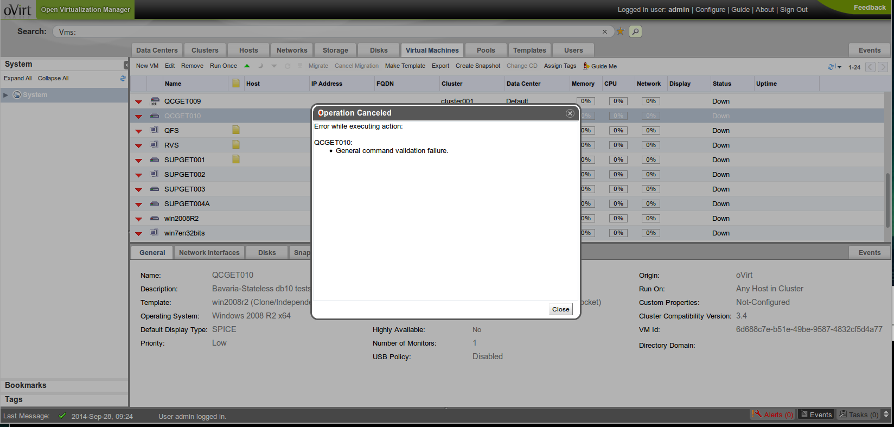
Task: Click the VM list vertical scrollbar
Action: point(887,201)
